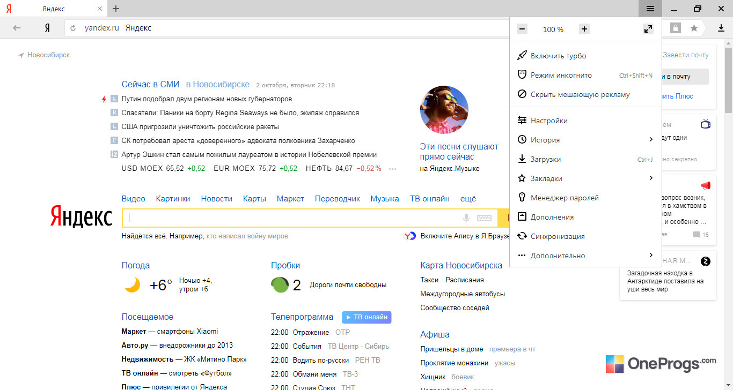733x390 pixels.
Task: Open Режим инкогнито from menu
Action: 585,75
